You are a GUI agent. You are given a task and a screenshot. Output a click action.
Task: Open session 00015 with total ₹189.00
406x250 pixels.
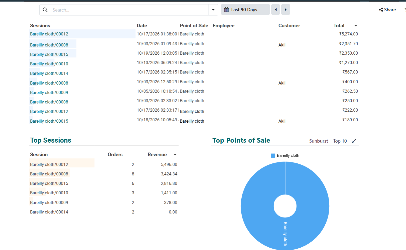[x=49, y=121]
